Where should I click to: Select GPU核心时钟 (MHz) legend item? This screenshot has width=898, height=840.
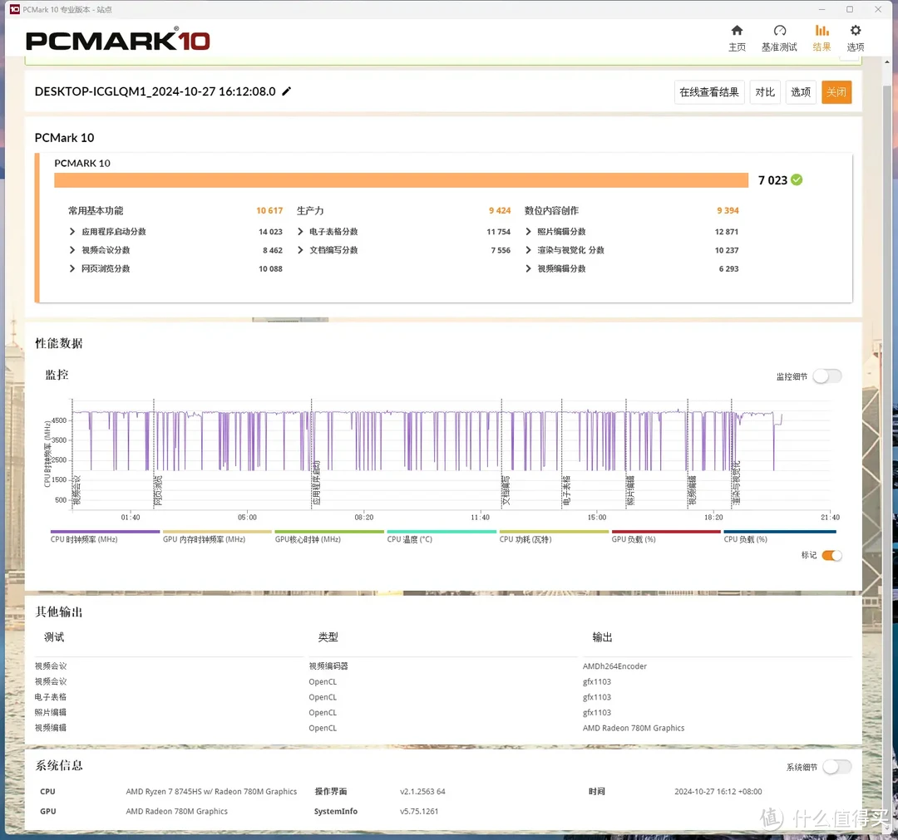pyautogui.click(x=329, y=537)
